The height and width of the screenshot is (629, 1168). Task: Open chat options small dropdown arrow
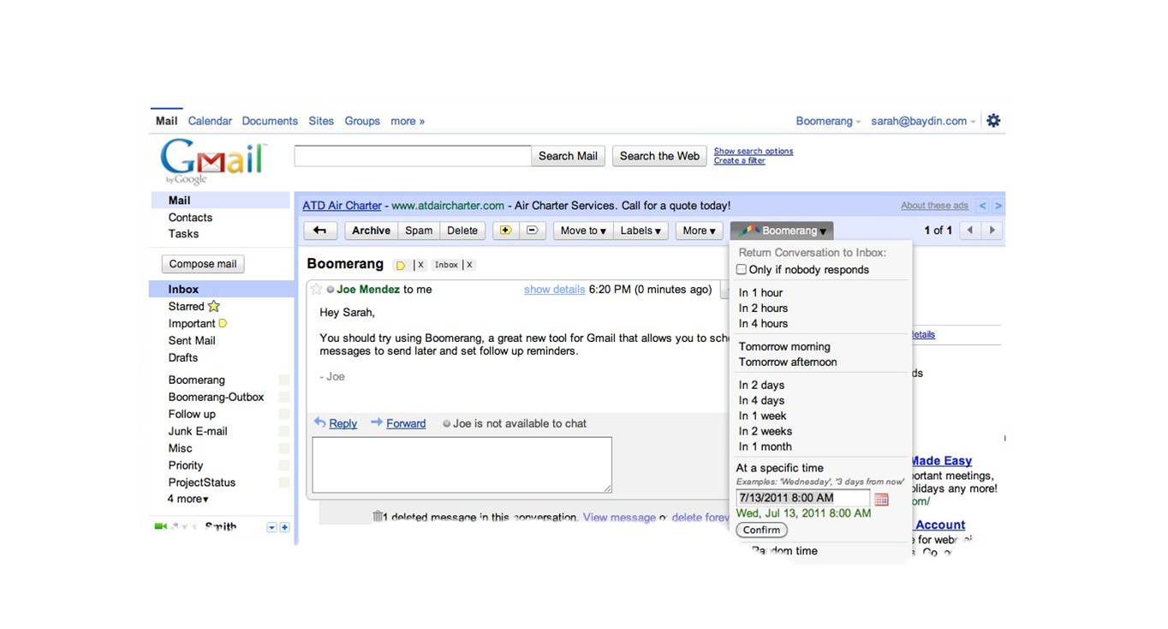pyautogui.click(x=271, y=528)
